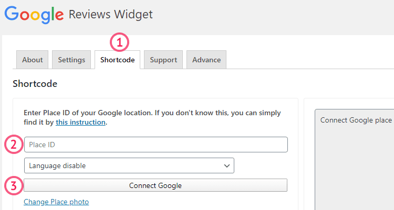Click the Connect Google button
Viewport: 394px width, 210px height.
[155, 185]
